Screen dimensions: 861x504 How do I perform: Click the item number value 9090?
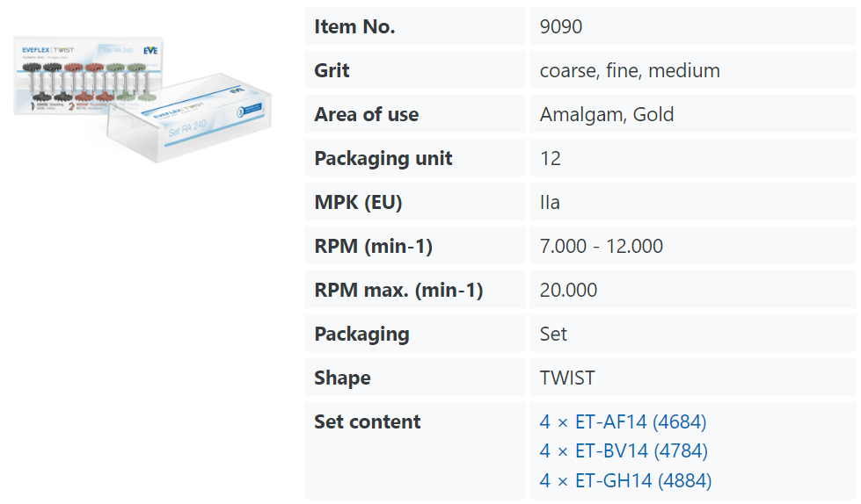(x=560, y=26)
